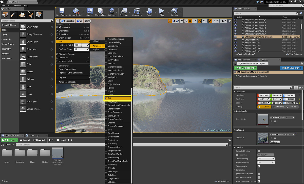This screenshot has height=184, width=304.
Task: Switch to the Output Log tab
Action: 33,136
